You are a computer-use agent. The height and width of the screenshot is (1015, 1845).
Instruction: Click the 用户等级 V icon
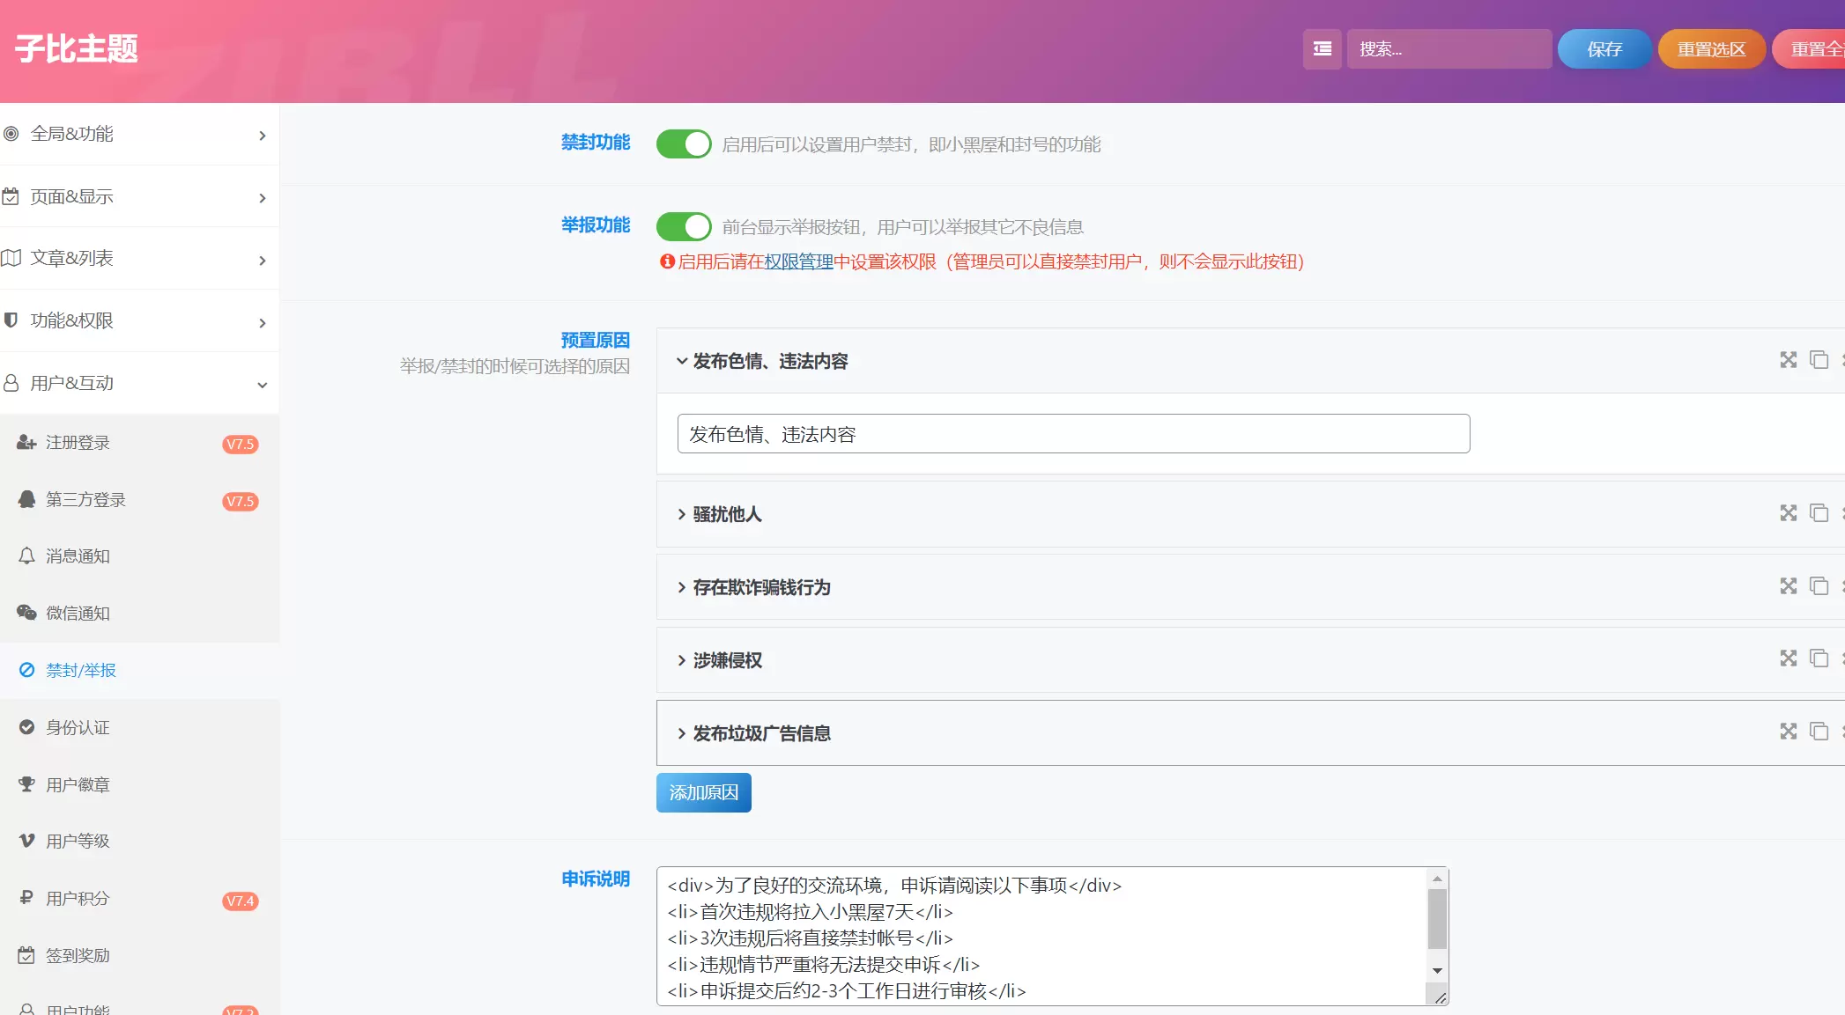26,841
